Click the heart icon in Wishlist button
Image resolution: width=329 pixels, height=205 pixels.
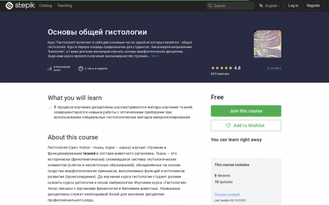tap(228, 126)
